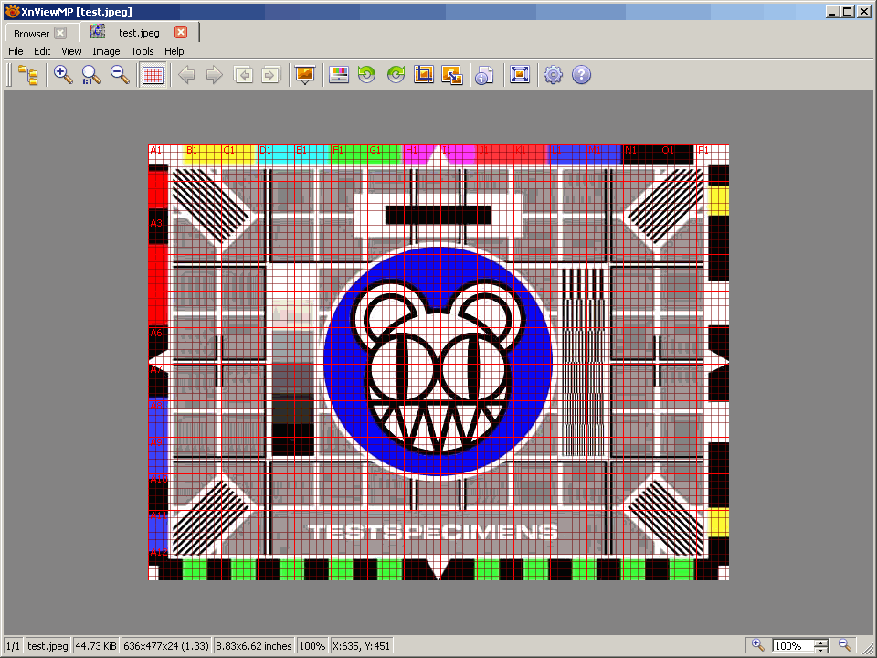Rotate the image counter-clockwise
The image size is (877, 658).
[367, 74]
